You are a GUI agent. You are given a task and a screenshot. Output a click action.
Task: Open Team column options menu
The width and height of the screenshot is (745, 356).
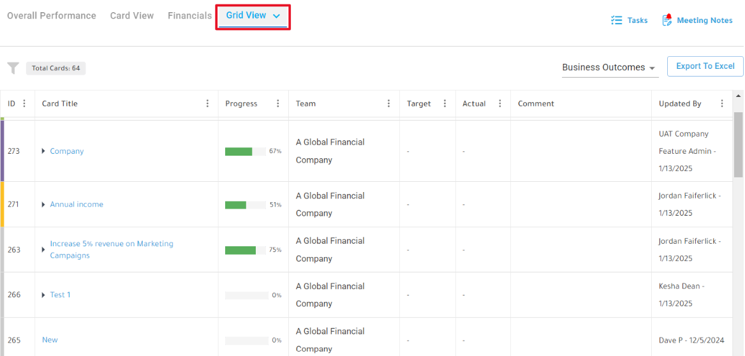click(x=388, y=103)
